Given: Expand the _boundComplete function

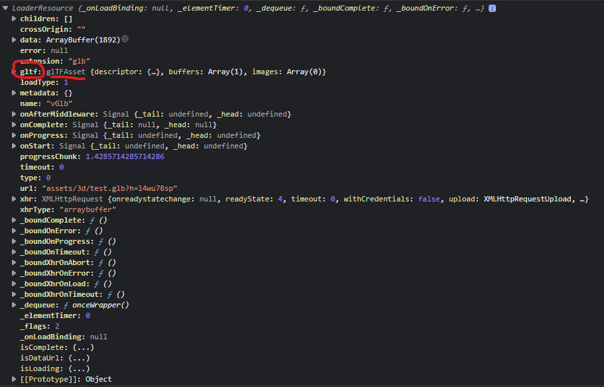Looking at the screenshot, I should point(13,219).
